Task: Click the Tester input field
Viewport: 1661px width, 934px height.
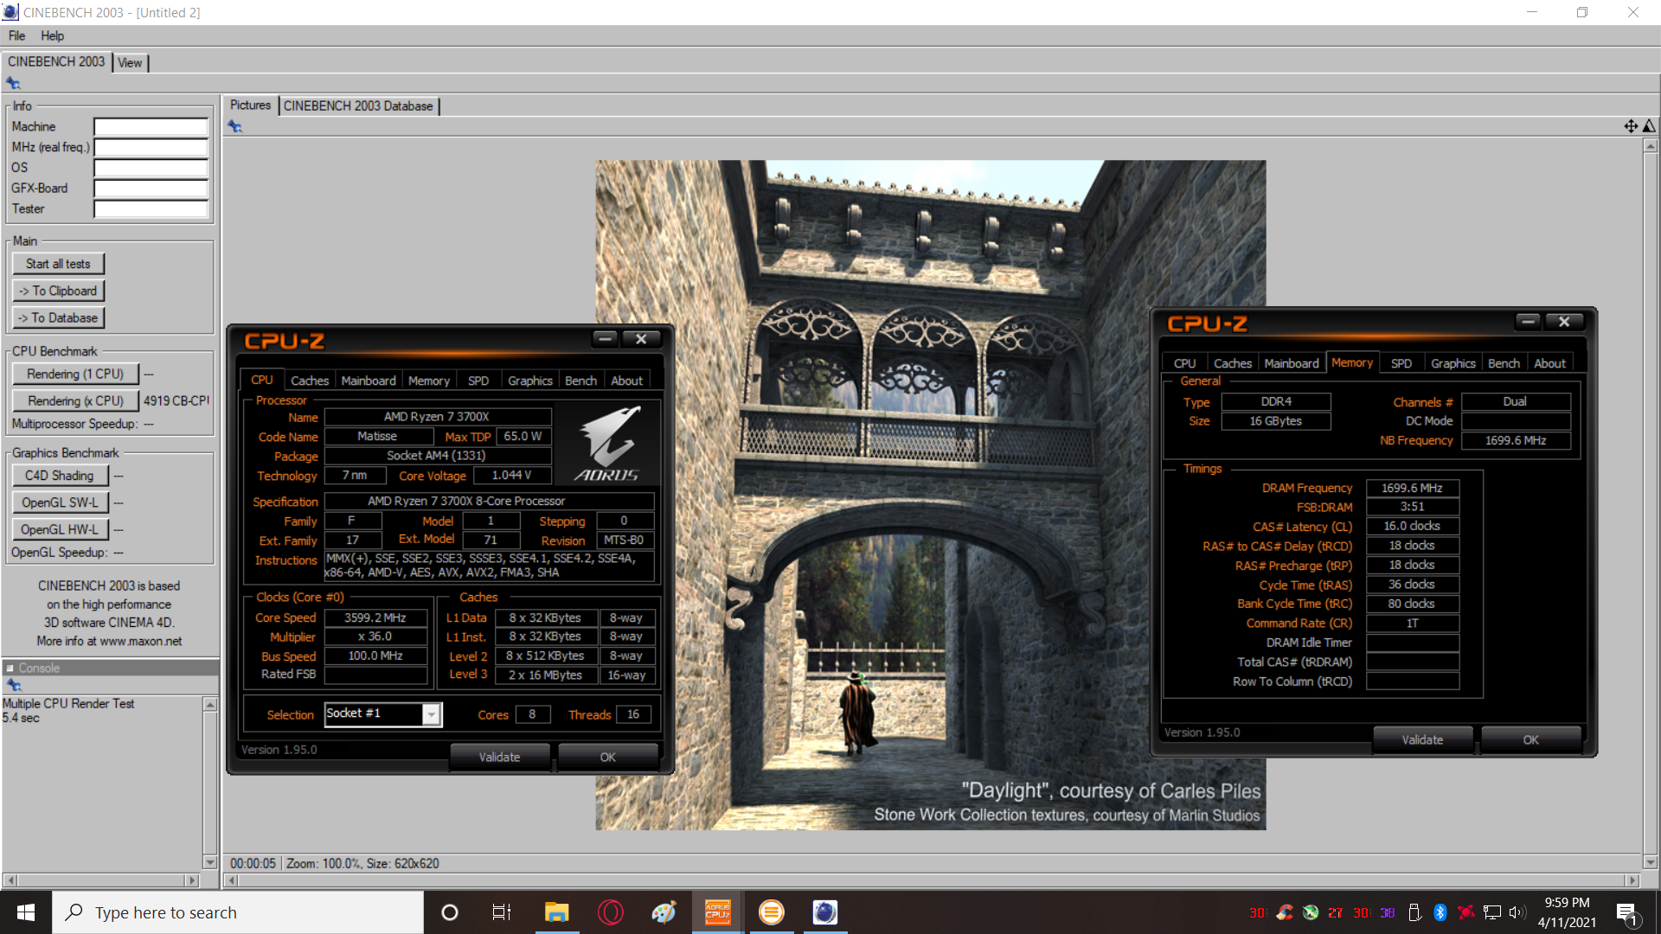Action: (x=151, y=209)
